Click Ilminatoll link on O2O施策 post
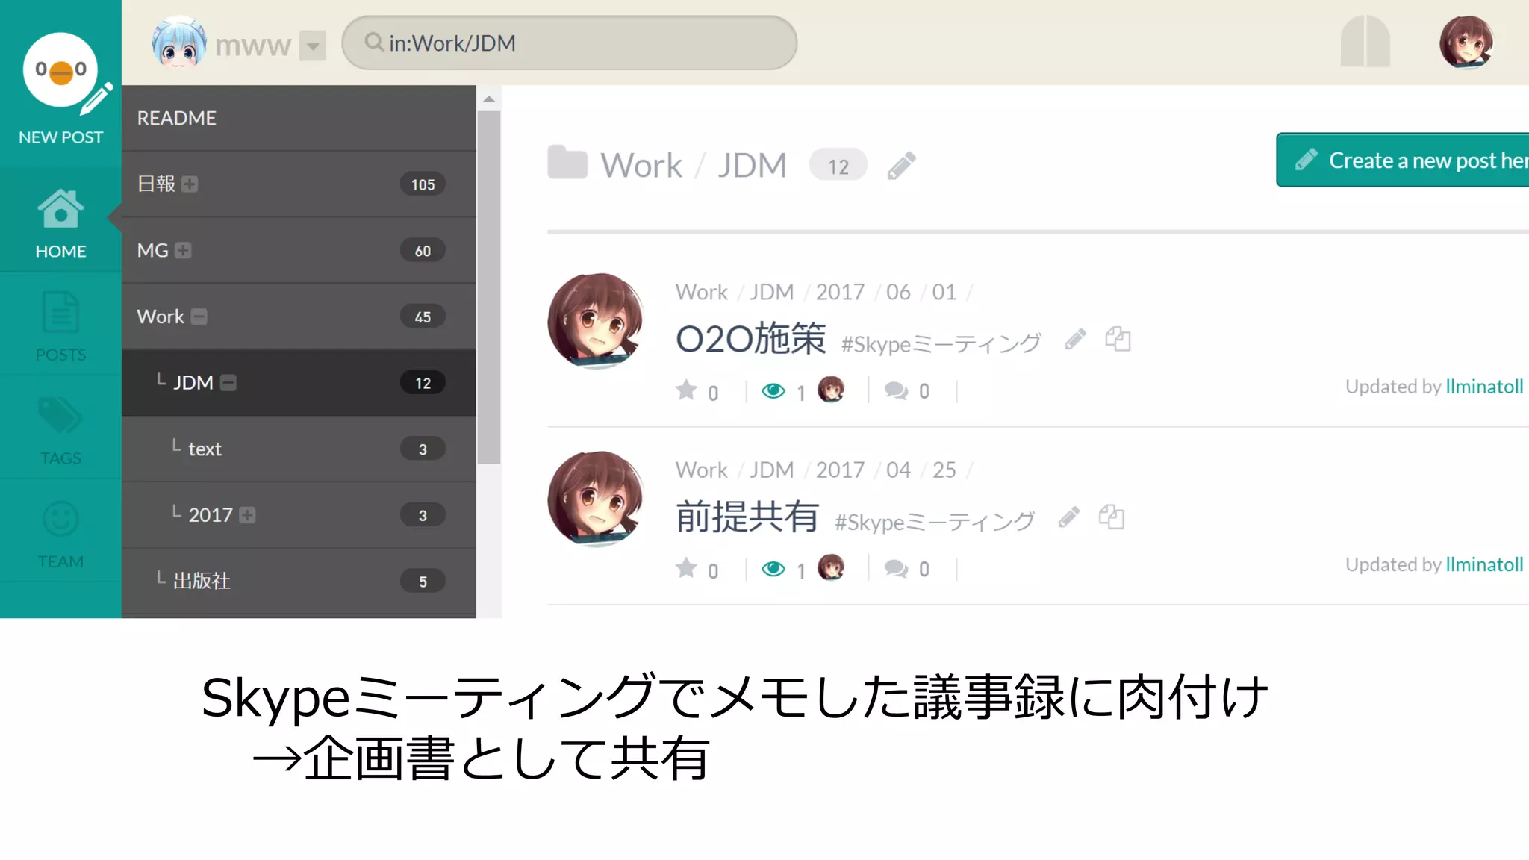 point(1484,387)
